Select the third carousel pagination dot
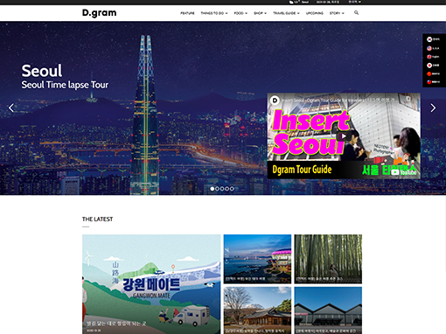 [x=222, y=189]
